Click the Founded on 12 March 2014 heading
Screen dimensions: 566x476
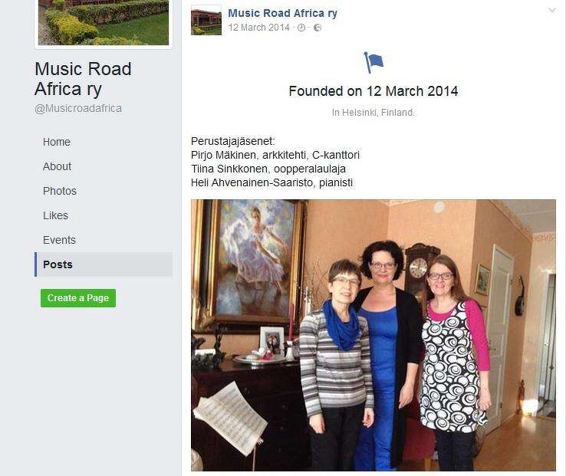373,91
